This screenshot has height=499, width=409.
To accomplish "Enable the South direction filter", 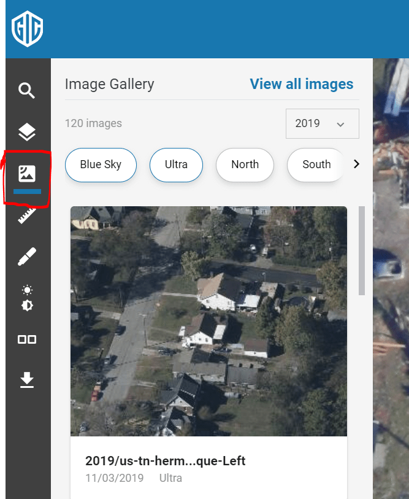I will [316, 164].
